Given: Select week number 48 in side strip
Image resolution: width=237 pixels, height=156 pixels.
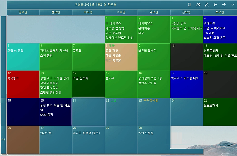Looking at the screenshot, I should click(x=3, y=139).
